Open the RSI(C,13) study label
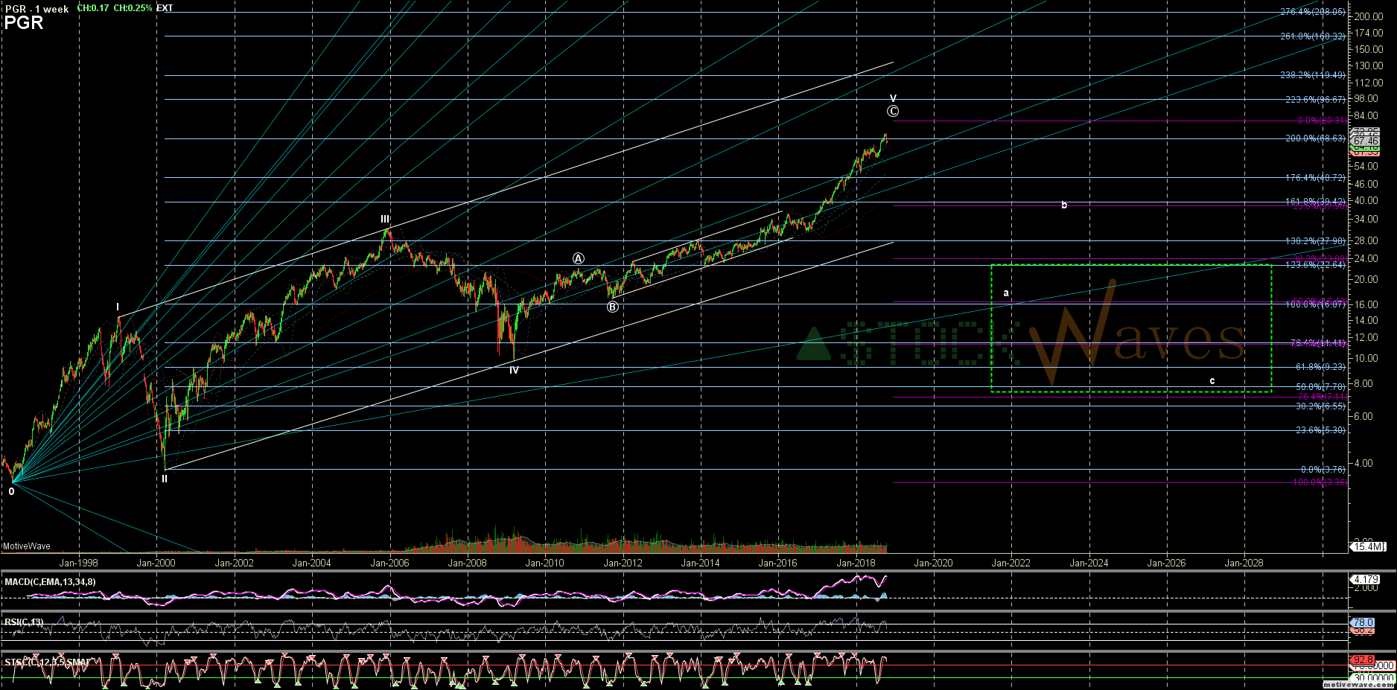 point(24,622)
